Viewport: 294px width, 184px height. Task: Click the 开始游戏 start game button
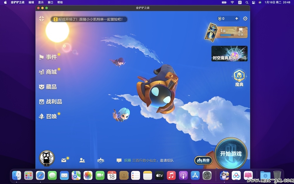point(231,154)
